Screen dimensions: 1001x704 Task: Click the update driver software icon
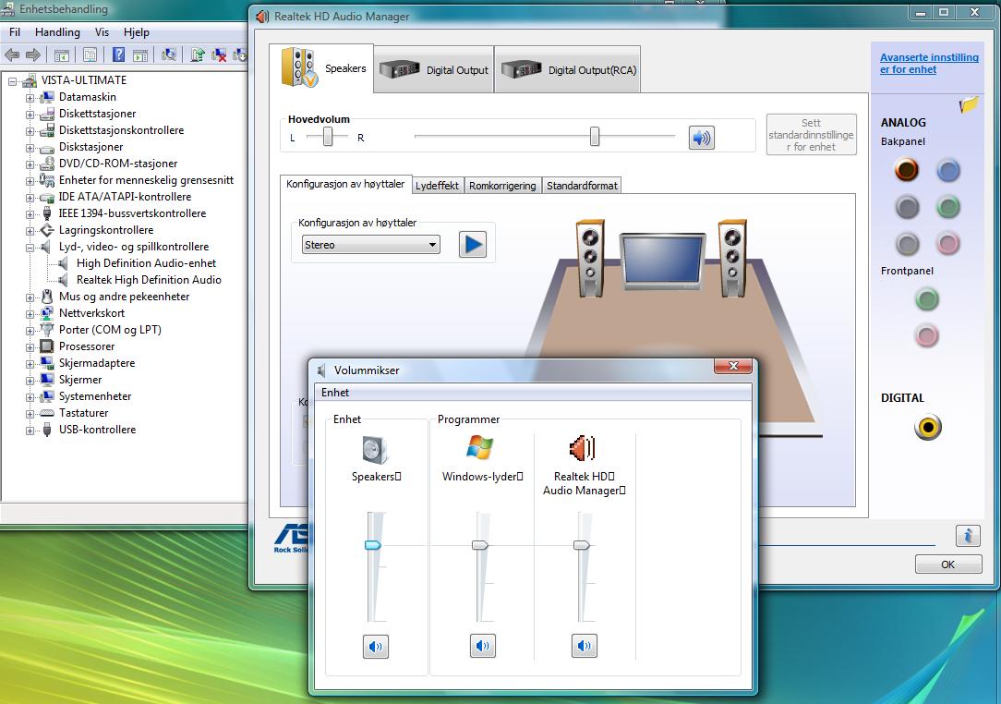point(198,55)
